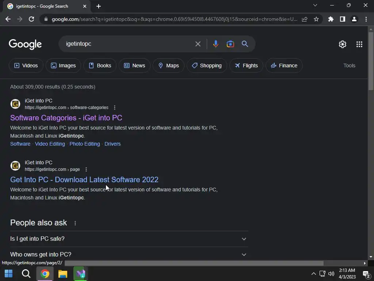The width and height of the screenshot is (374, 281).
Task: Open a new tab with the plus icon
Action: click(99, 6)
